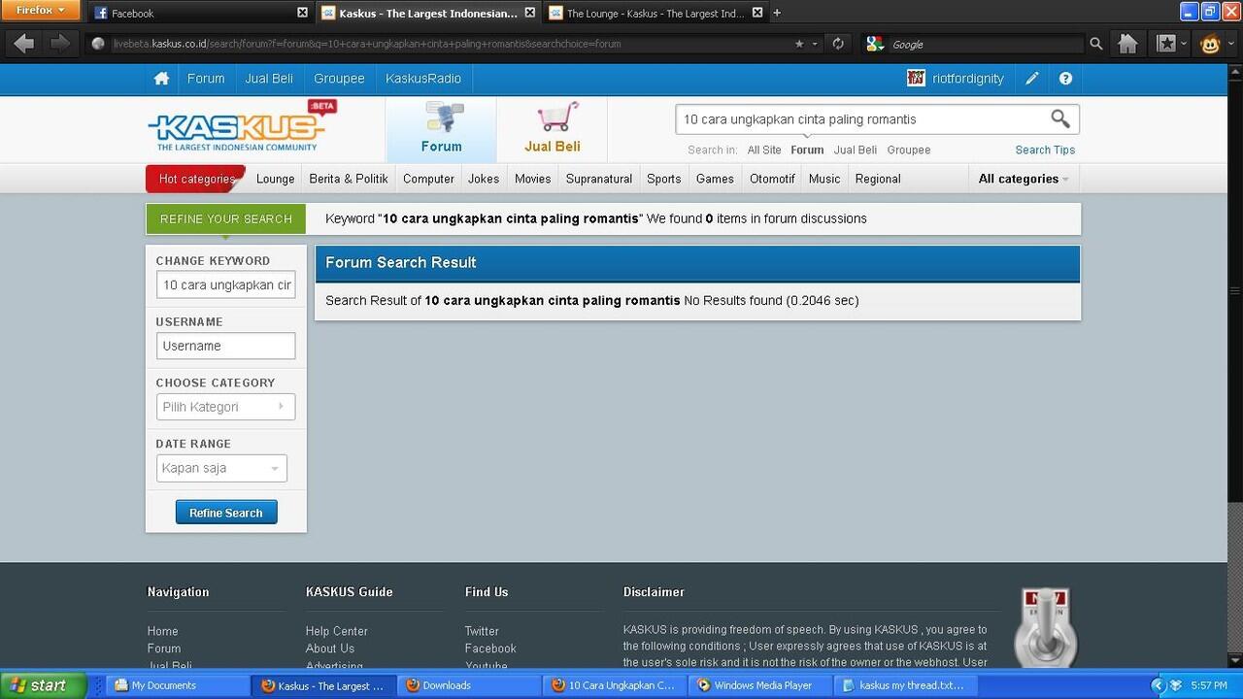Open the Firefox menu button
This screenshot has width=1243, height=699.
(x=39, y=11)
